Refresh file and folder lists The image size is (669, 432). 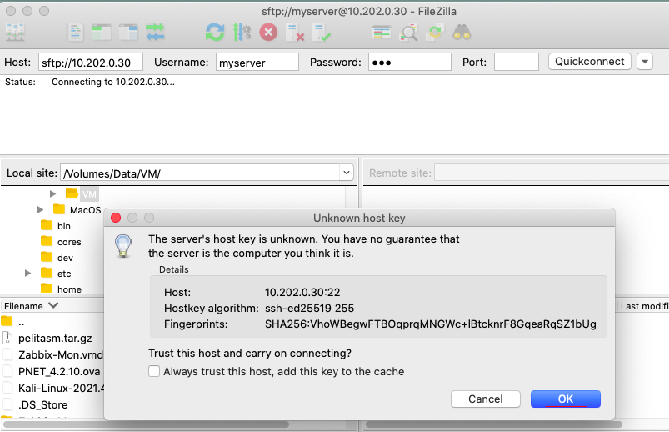(x=215, y=33)
